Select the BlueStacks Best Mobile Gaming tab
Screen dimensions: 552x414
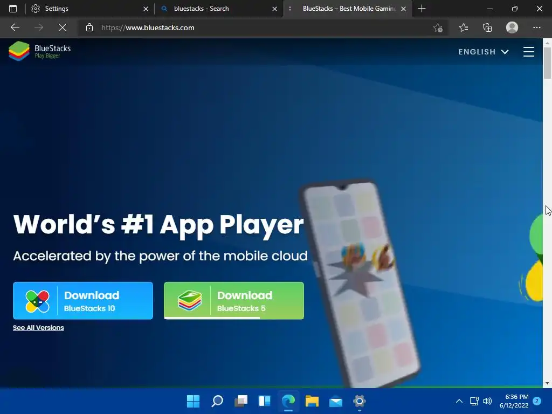[x=348, y=9]
